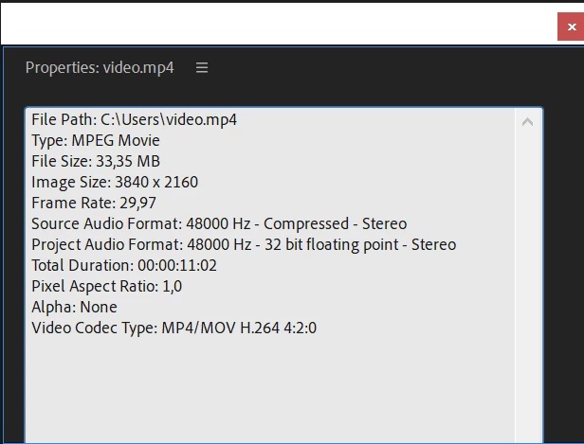Close the window with red X button
Screen dimensions: 584x444
click(571, 27)
